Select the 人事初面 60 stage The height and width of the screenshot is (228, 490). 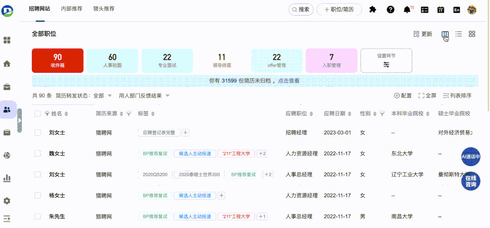[x=112, y=61]
